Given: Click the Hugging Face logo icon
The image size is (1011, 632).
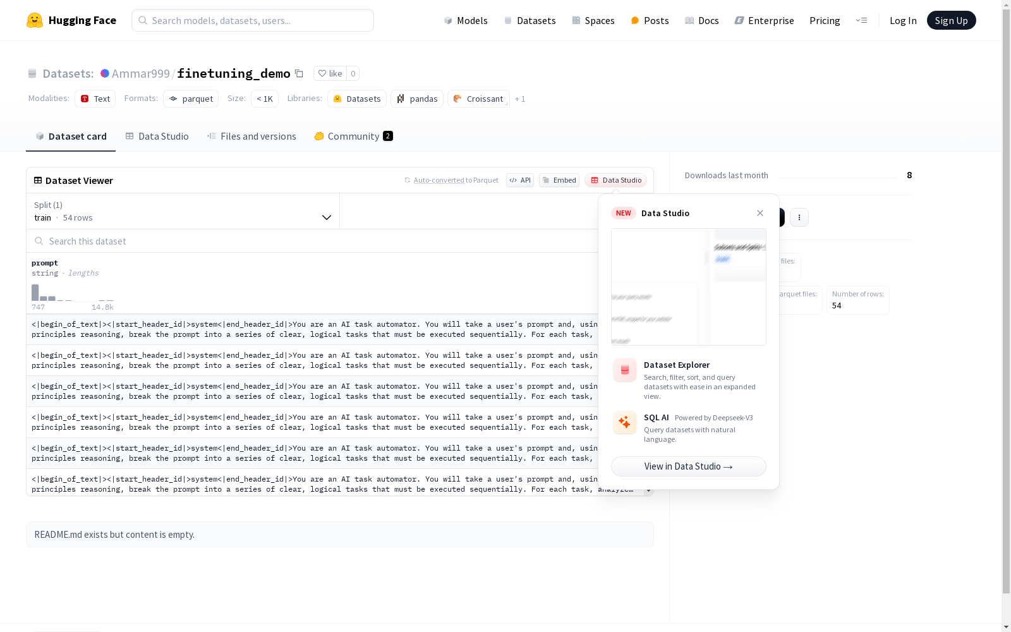Looking at the screenshot, I should pos(35,20).
